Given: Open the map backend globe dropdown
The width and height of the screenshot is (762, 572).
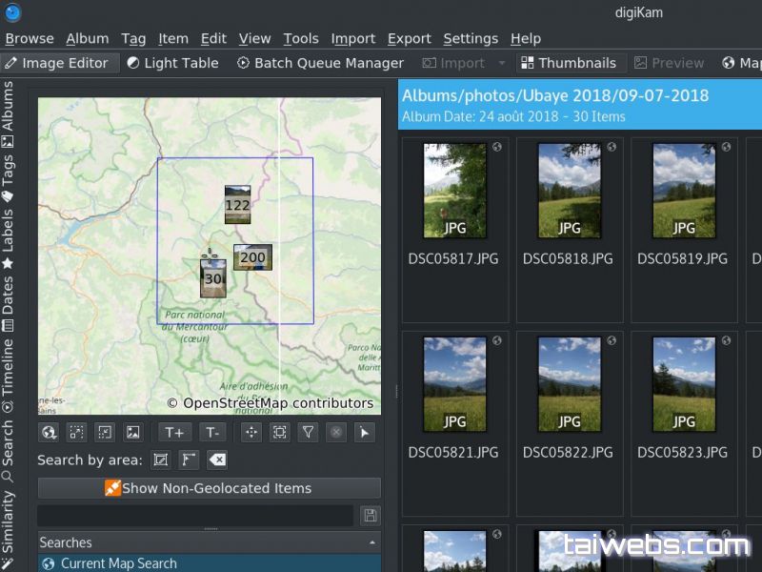Looking at the screenshot, I should [49, 432].
